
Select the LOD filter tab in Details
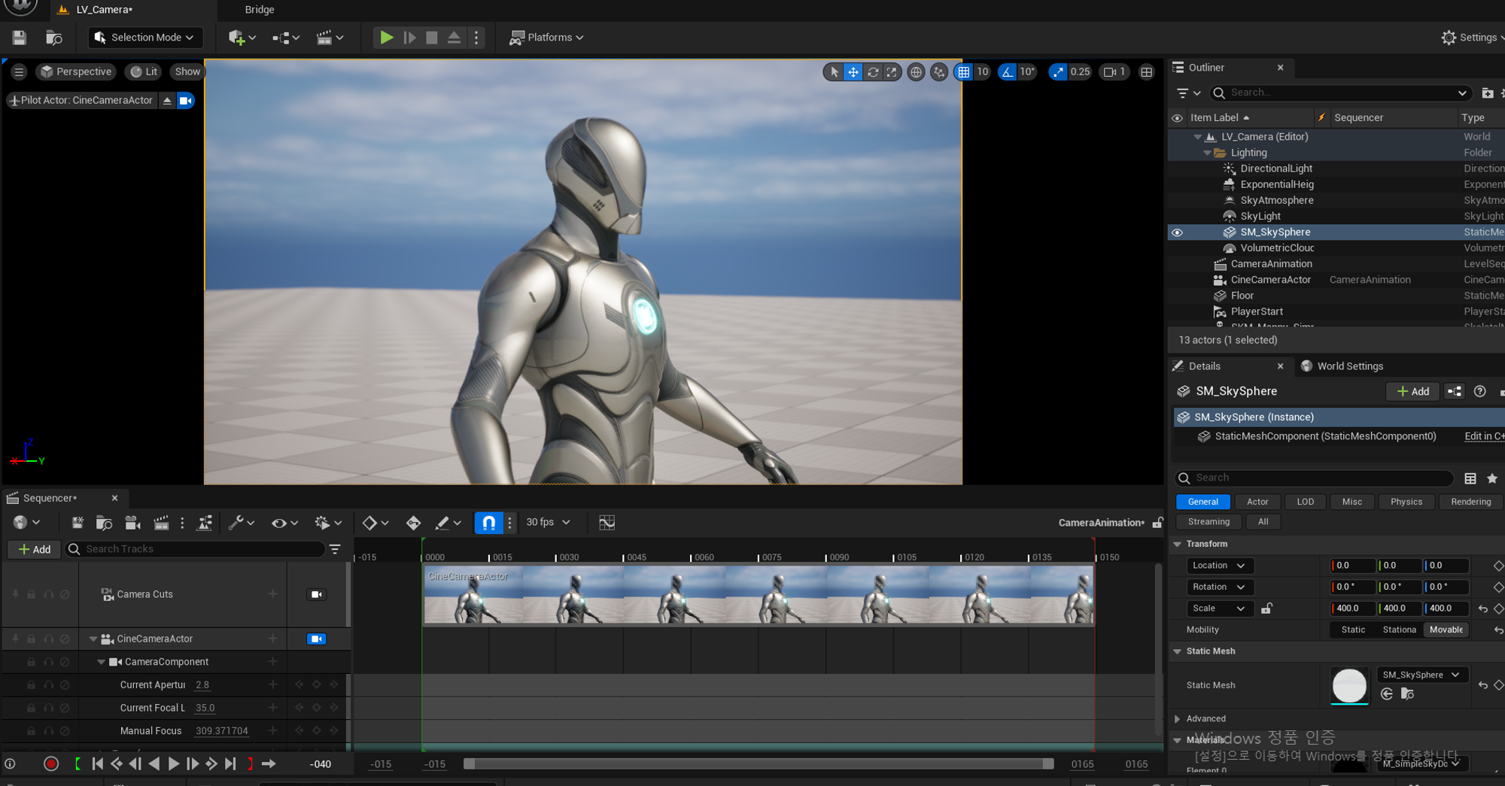[x=1306, y=502]
